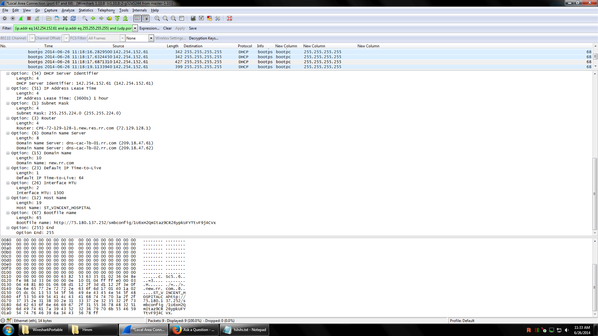The height and width of the screenshot is (336, 598).
Task: Go back in packet history
Action: (x=93, y=18)
